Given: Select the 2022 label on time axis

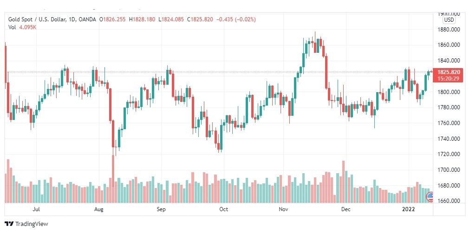Looking at the screenshot, I should click(x=408, y=209).
